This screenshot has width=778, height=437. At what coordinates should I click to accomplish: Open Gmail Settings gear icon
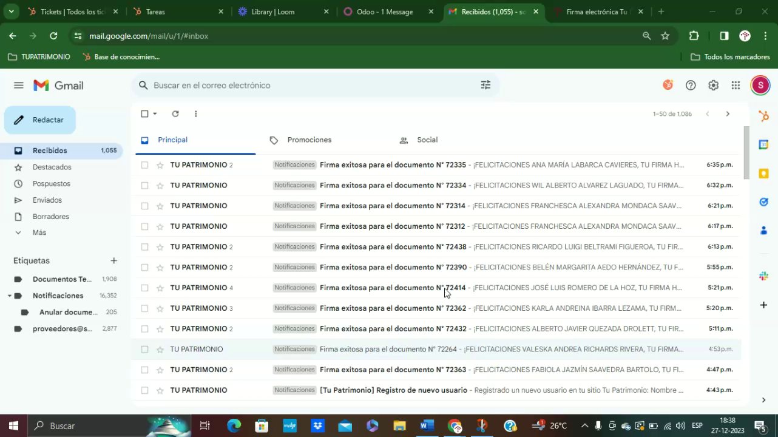[x=714, y=86]
